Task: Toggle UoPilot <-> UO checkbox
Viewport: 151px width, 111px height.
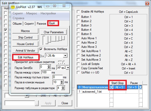Action: [78, 72]
